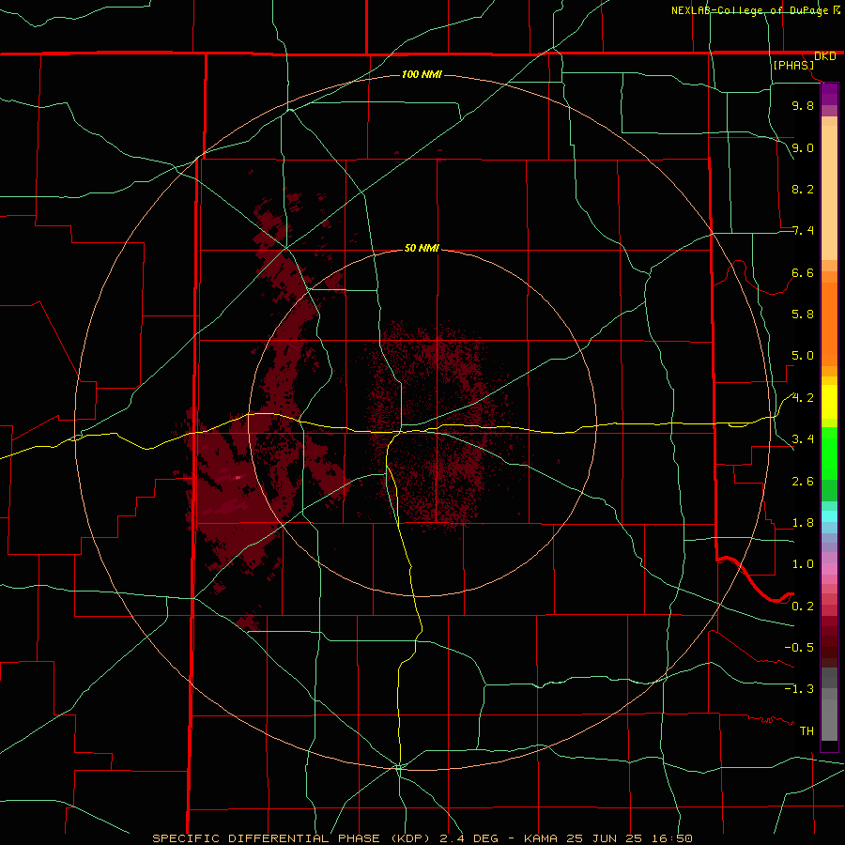The height and width of the screenshot is (845, 845).
Task: Click the yellow segment of color bar
Action: pyautogui.click(x=829, y=402)
